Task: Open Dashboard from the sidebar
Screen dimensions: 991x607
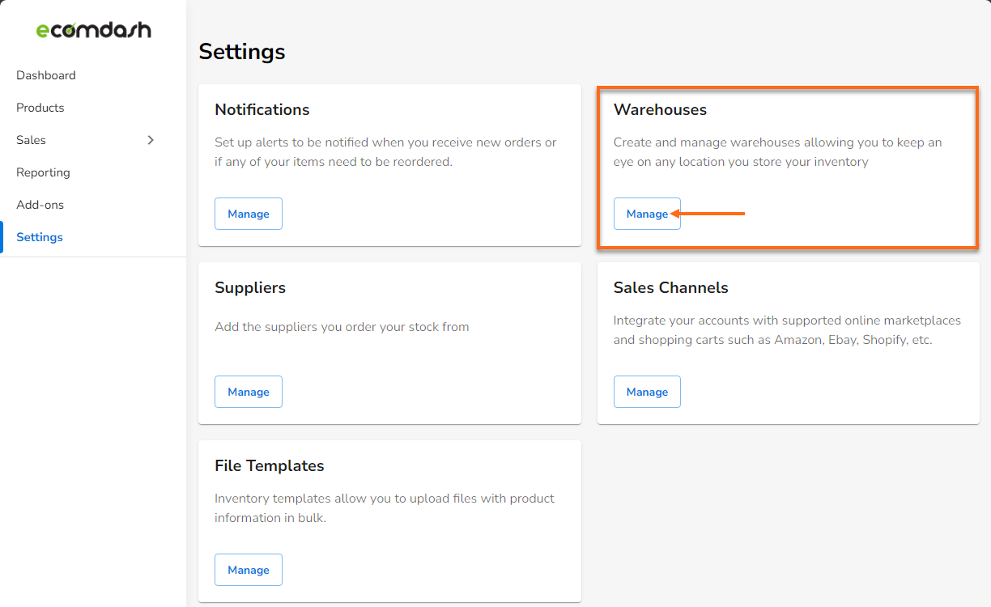Action: coord(45,74)
